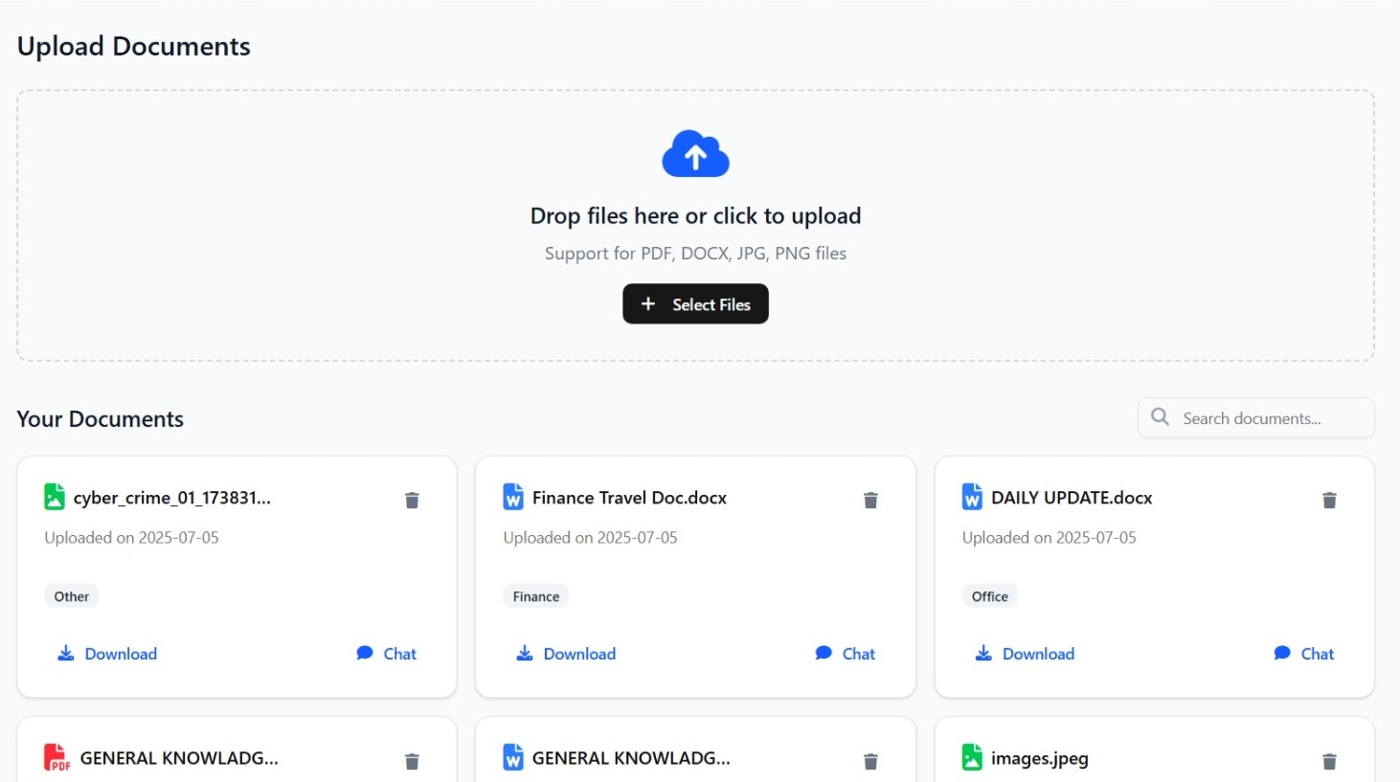The width and height of the screenshot is (1400, 782).
Task: Click the image file icon for cyber_crime
Action: click(x=55, y=498)
